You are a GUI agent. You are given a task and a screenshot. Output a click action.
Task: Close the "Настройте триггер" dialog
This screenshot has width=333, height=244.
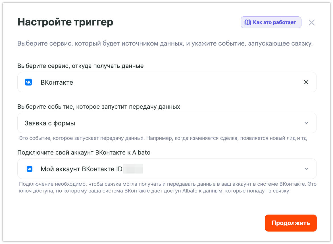[312, 23]
